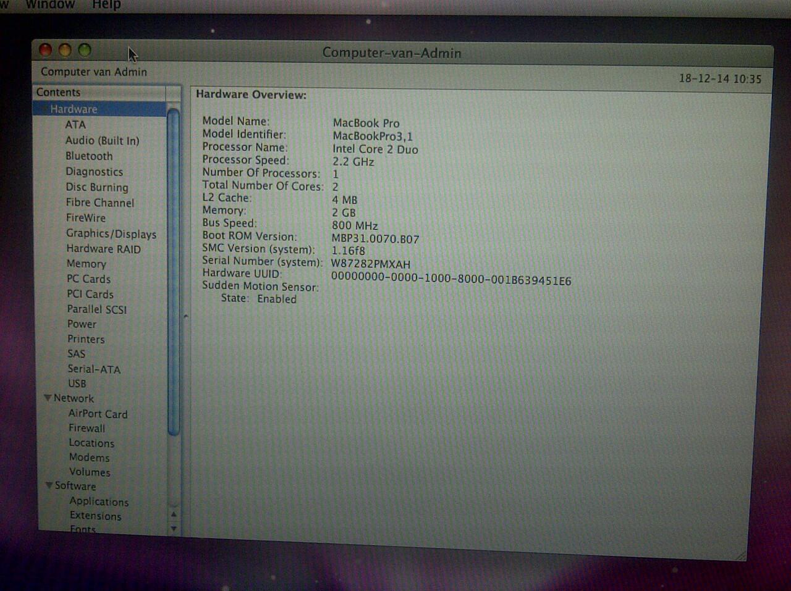Screen dimensions: 791x591
Task: Click the Computer-van-Admin window title
Action: tap(392, 53)
